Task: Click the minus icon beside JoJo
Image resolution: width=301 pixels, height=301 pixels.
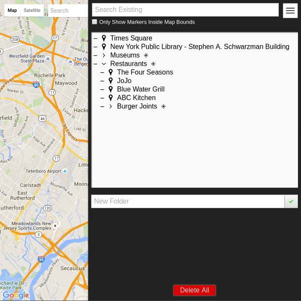Action: point(102,81)
